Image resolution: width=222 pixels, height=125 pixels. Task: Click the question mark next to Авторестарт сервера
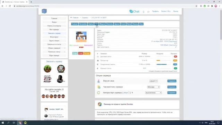(132, 93)
